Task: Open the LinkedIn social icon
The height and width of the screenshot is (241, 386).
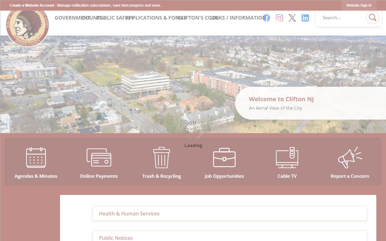Action: pos(305,18)
